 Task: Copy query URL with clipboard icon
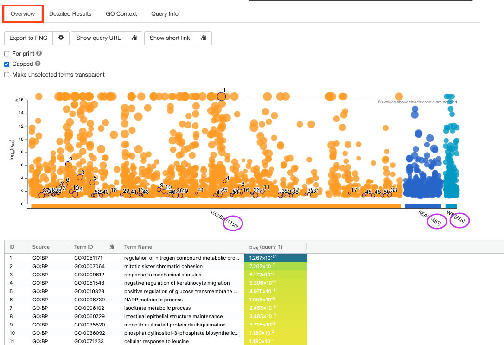134,38
